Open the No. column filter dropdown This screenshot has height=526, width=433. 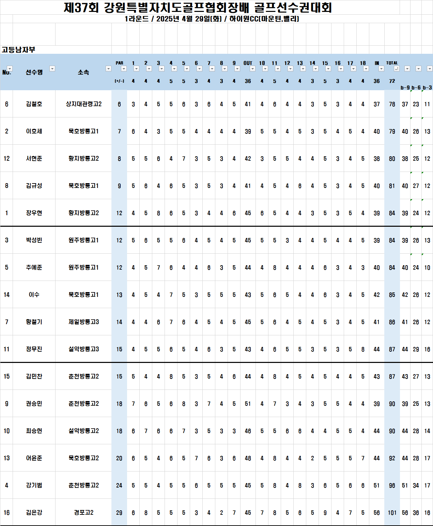click(x=10, y=69)
